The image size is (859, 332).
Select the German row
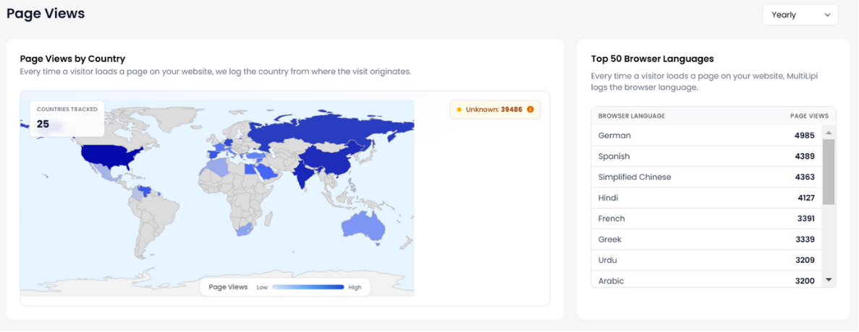707,136
